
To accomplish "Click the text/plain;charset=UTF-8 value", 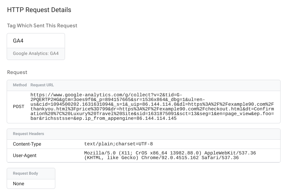I will [x=119, y=144].
